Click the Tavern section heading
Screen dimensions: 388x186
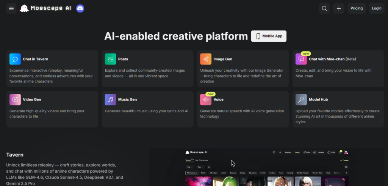point(15,155)
